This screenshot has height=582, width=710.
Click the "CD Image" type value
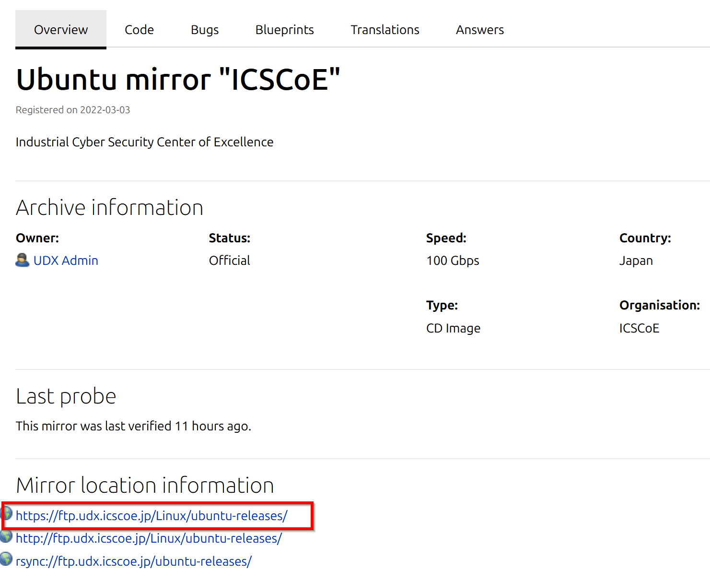(x=453, y=328)
